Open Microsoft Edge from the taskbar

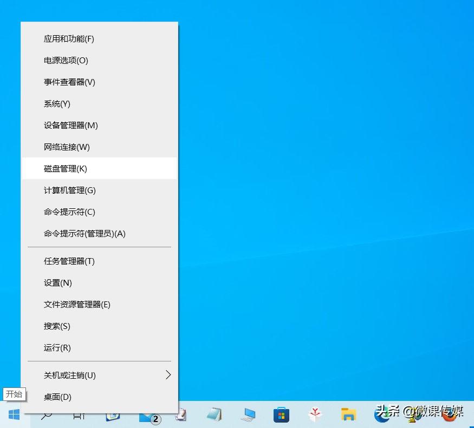pos(381,416)
